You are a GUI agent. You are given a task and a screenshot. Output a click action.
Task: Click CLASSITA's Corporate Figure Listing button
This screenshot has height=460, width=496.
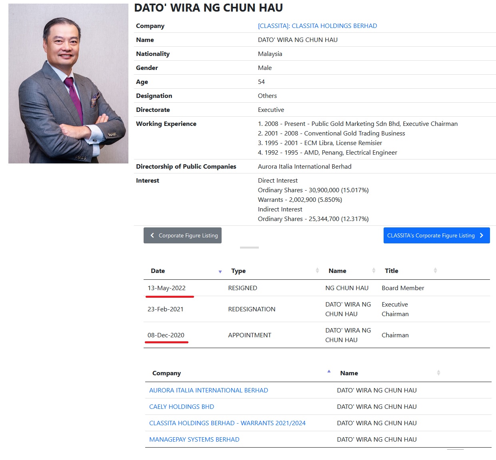pos(436,235)
